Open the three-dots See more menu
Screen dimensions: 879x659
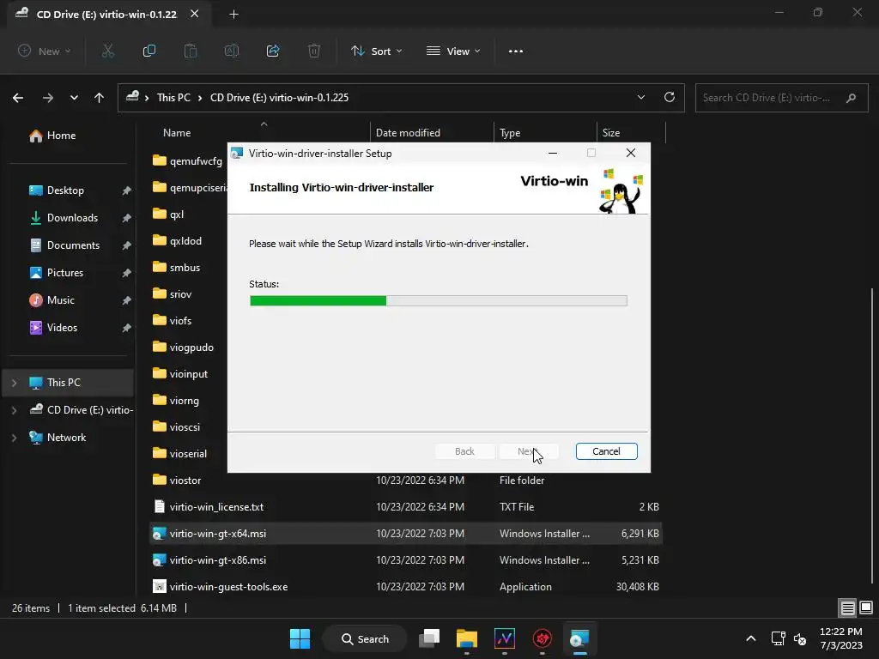coord(516,51)
